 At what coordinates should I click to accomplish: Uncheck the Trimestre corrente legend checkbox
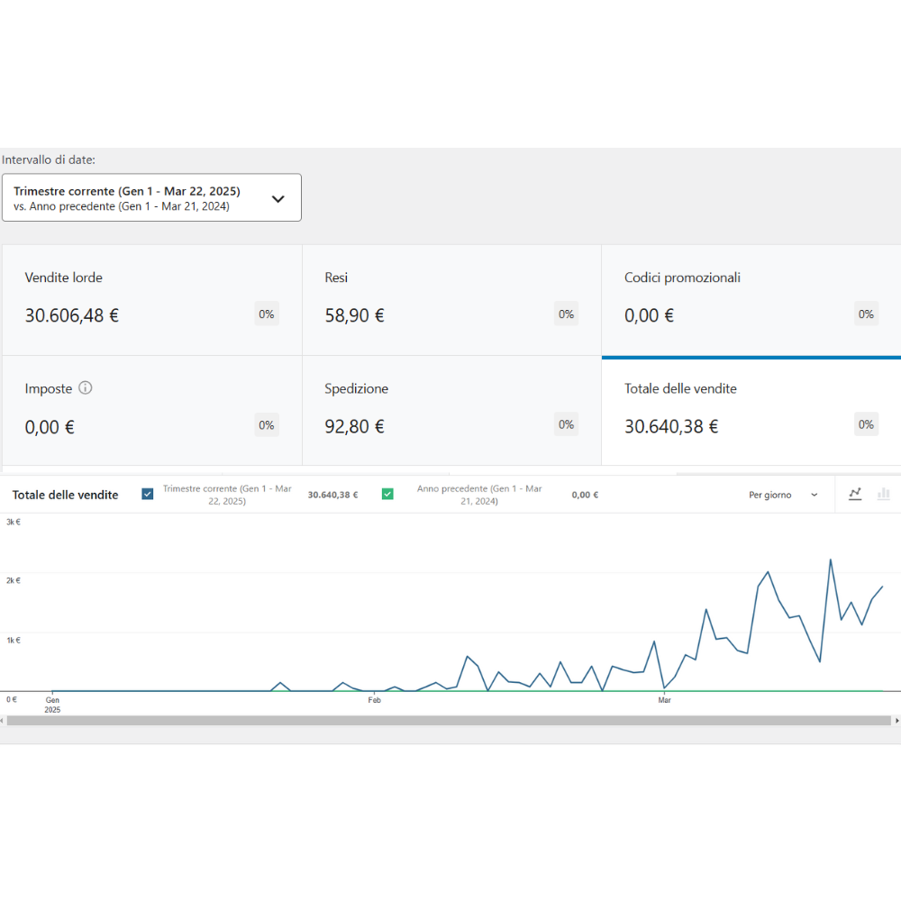(148, 494)
